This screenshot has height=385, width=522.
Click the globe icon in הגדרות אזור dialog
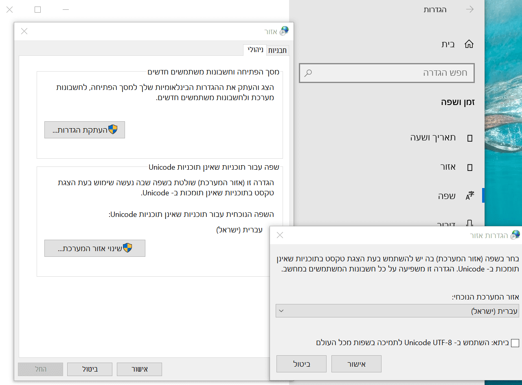click(515, 235)
